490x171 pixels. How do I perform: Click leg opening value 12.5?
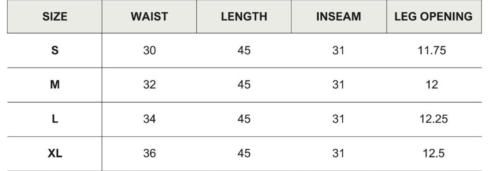pos(433,154)
